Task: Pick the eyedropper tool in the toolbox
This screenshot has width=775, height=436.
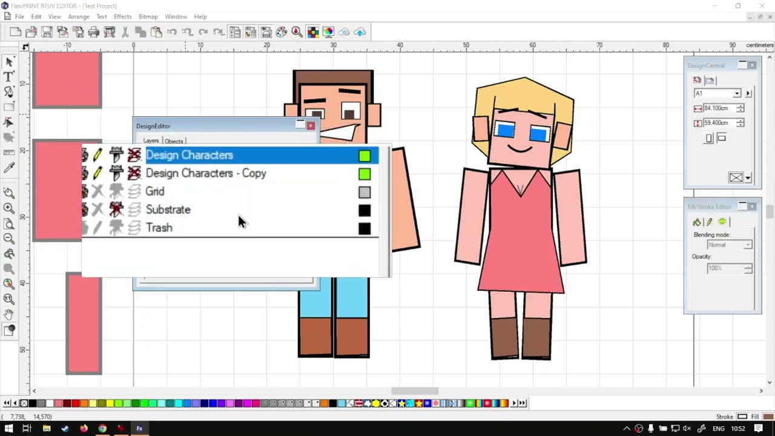Action: click(x=9, y=168)
